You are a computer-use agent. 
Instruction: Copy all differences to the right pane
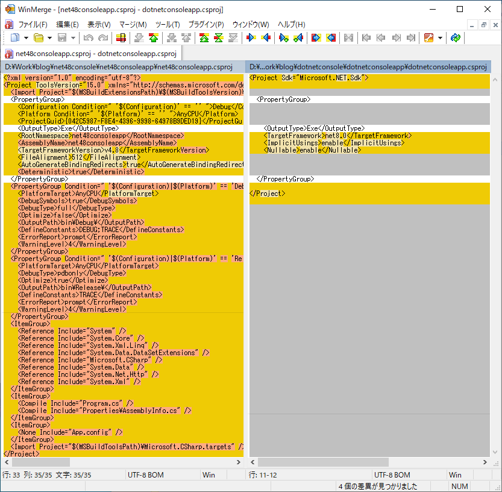[316, 37]
